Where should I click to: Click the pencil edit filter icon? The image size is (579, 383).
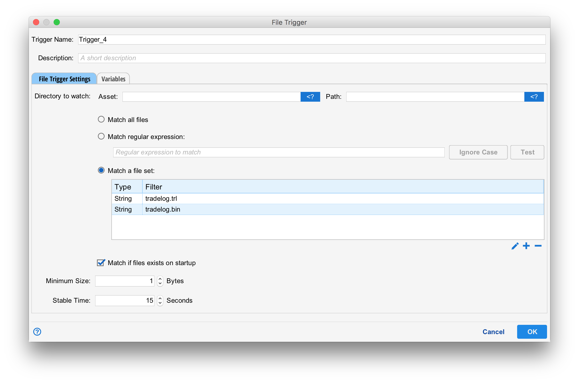(515, 246)
